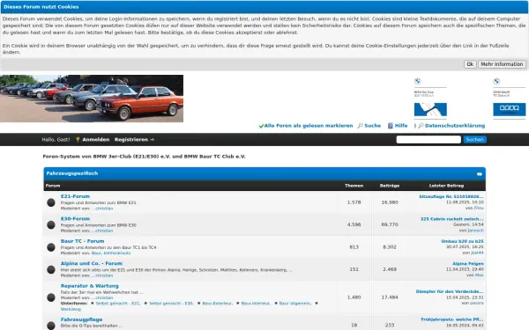This screenshot has width=529, height=330.
Task: Open the Werkzeug subforum
Action: pos(71,309)
